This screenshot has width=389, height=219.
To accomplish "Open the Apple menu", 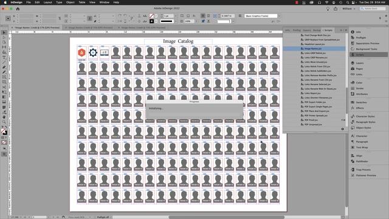I will point(5,2).
